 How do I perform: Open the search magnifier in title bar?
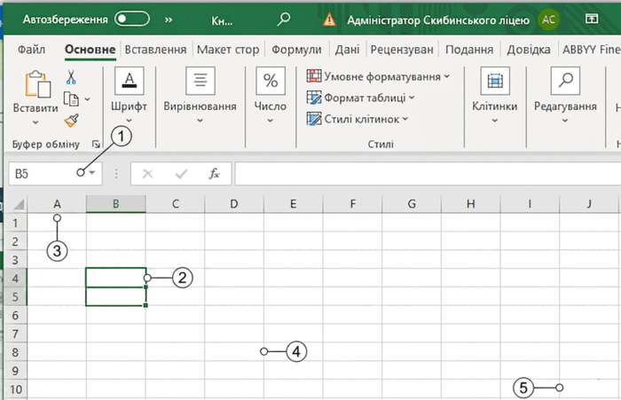(x=284, y=19)
